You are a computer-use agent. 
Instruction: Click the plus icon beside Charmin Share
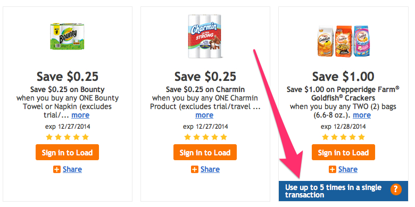pyautogui.click(x=195, y=169)
